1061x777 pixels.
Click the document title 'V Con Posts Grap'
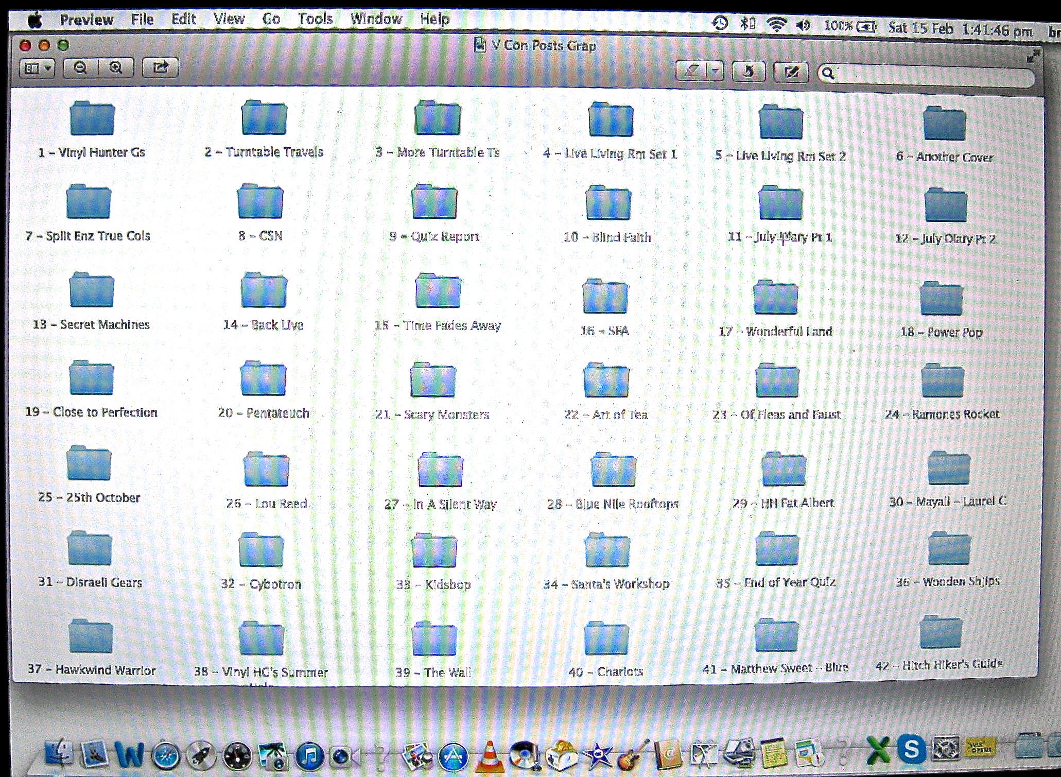pos(544,46)
